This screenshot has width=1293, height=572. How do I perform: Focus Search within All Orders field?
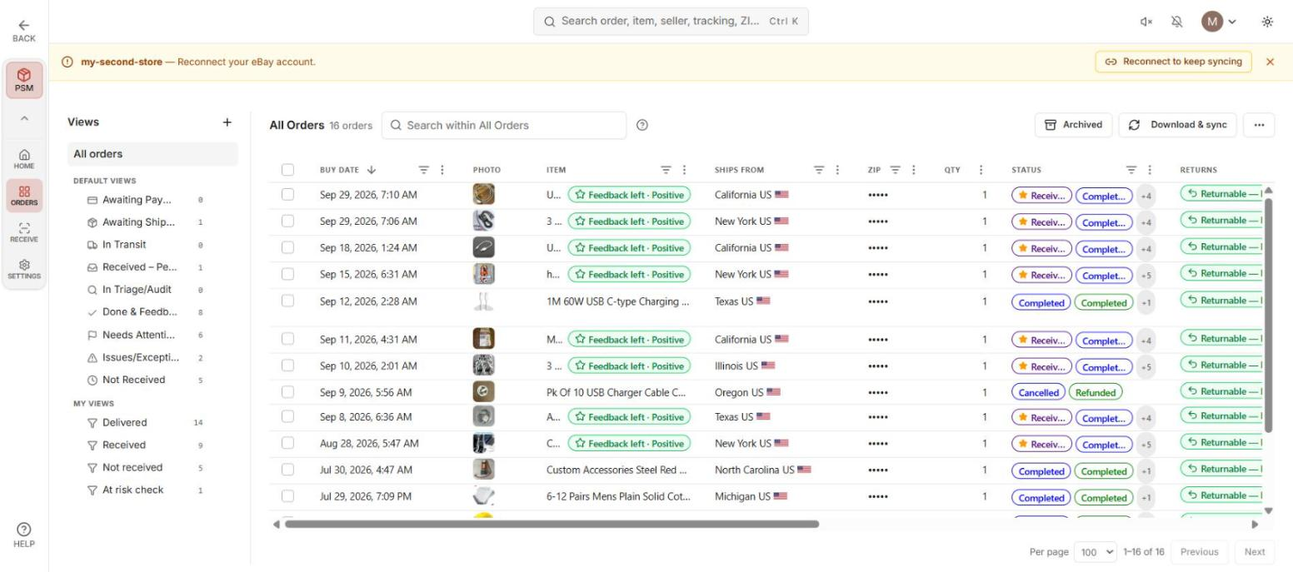pyautogui.click(x=504, y=126)
